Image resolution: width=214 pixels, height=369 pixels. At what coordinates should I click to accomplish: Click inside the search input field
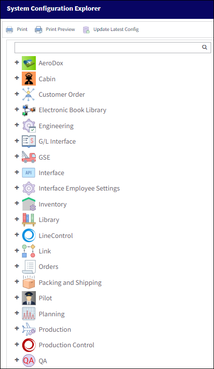[108, 47]
